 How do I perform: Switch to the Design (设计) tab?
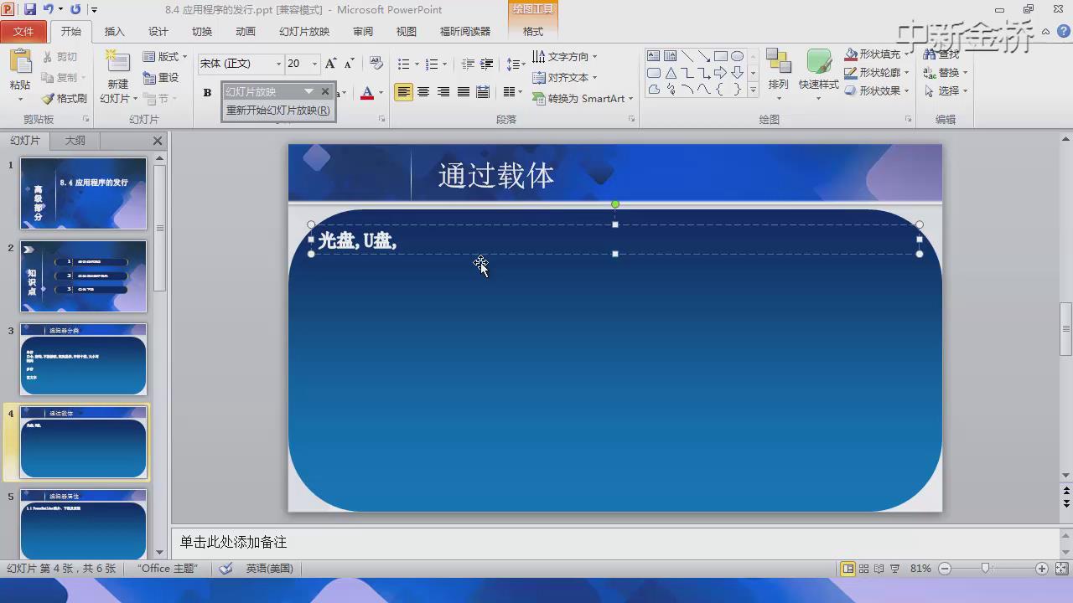tap(158, 32)
